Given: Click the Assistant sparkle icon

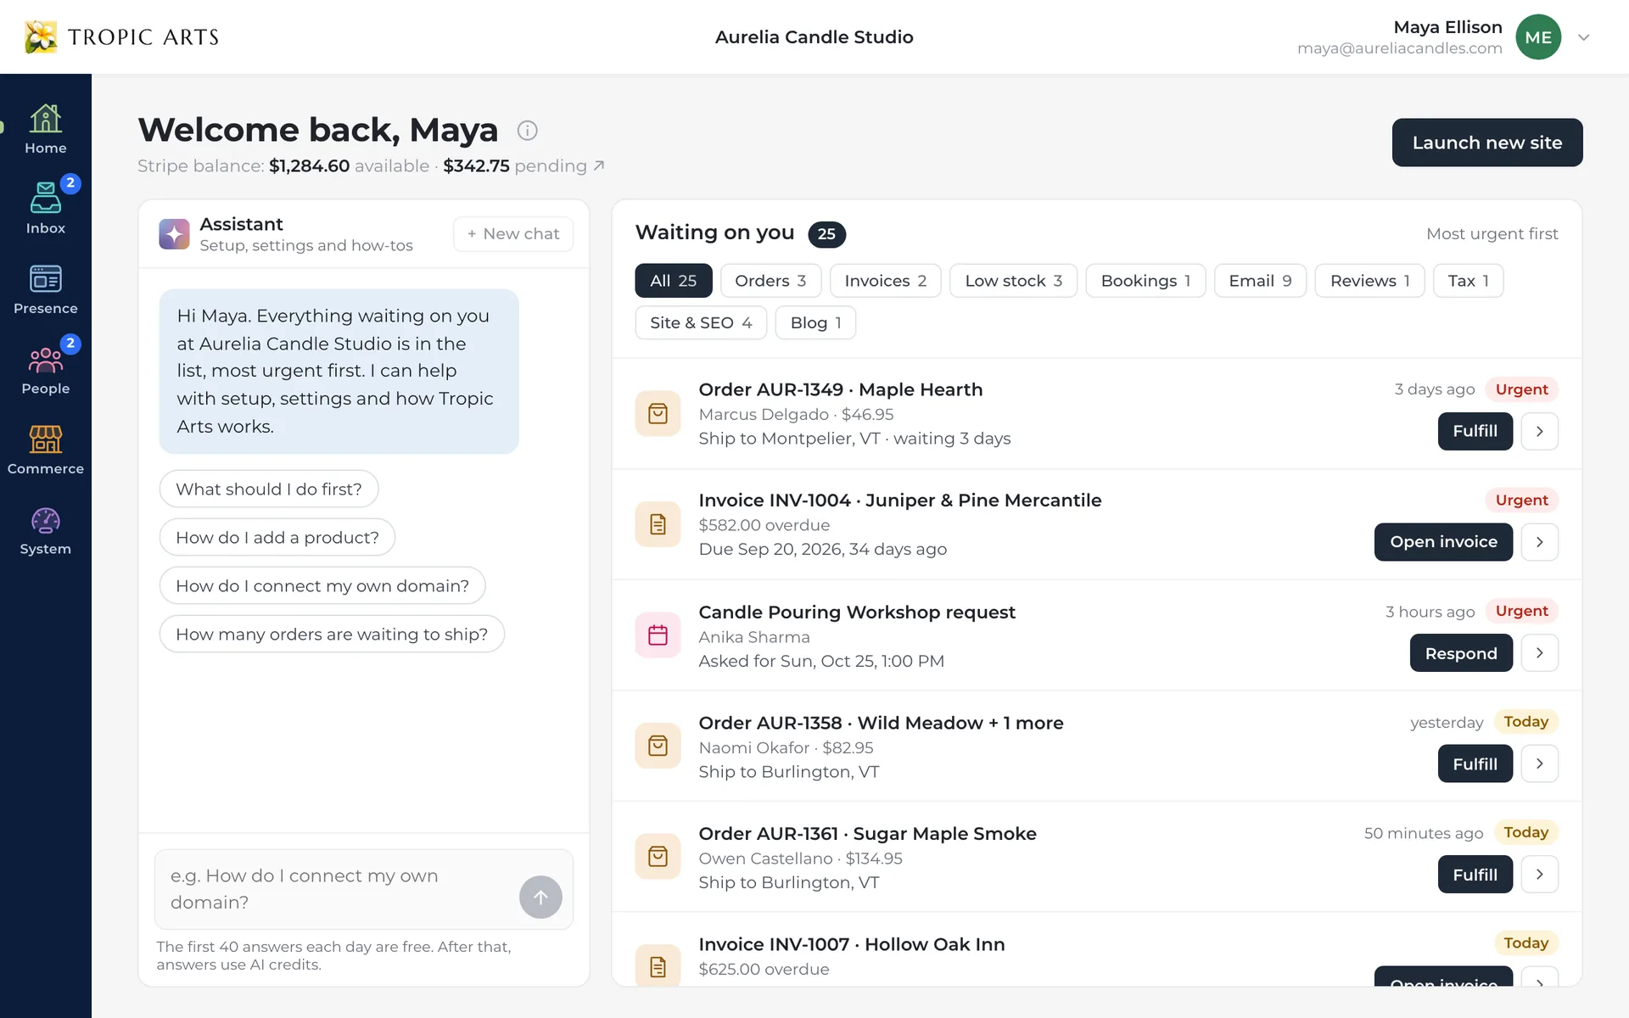Looking at the screenshot, I should pos(174,234).
